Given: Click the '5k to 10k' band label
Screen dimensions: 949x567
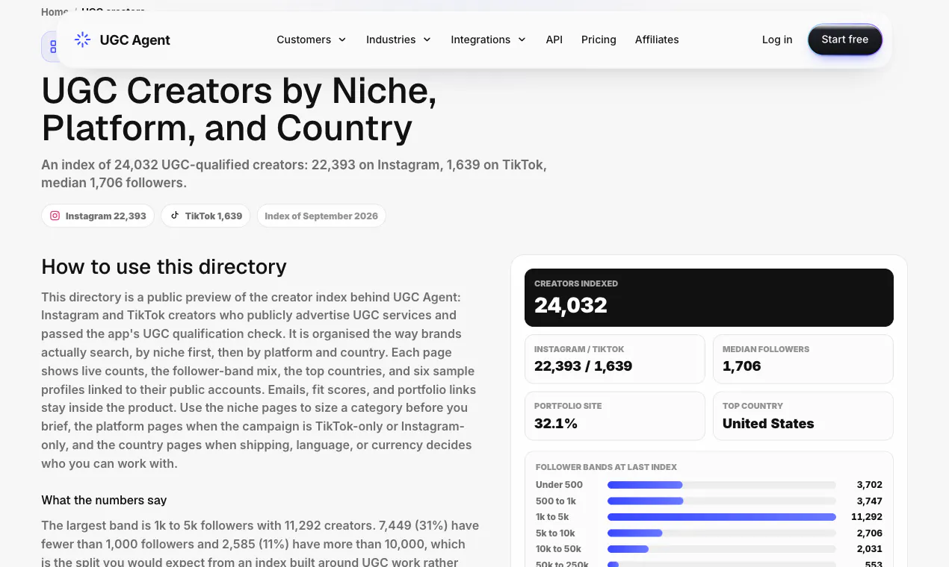Looking at the screenshot, I should [555, 533].
